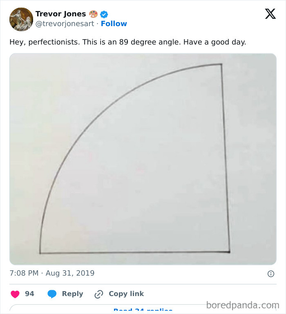The width and height of the screenshot is (286, 314).
Task: Click the Reply label
Action: pyautogui.click(x=72, y=294)
